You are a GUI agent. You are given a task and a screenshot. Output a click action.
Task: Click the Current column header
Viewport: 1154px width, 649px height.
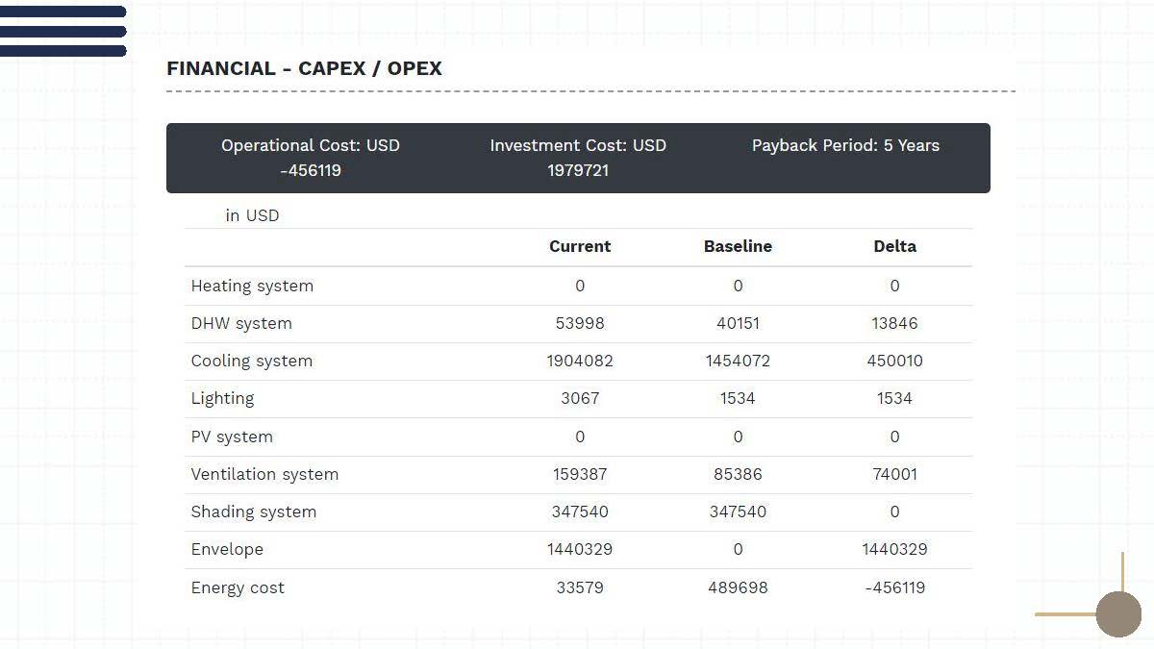pos(580,246)
